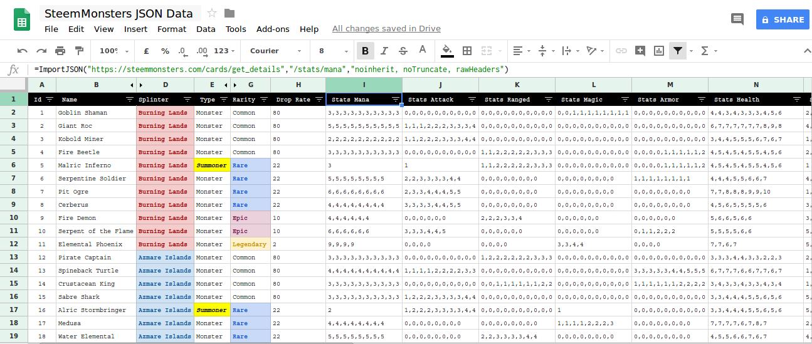Image resolution: width=812 pixels, height=344 pixels.
Task: Increase decimal places
Action: click(202, 51)
